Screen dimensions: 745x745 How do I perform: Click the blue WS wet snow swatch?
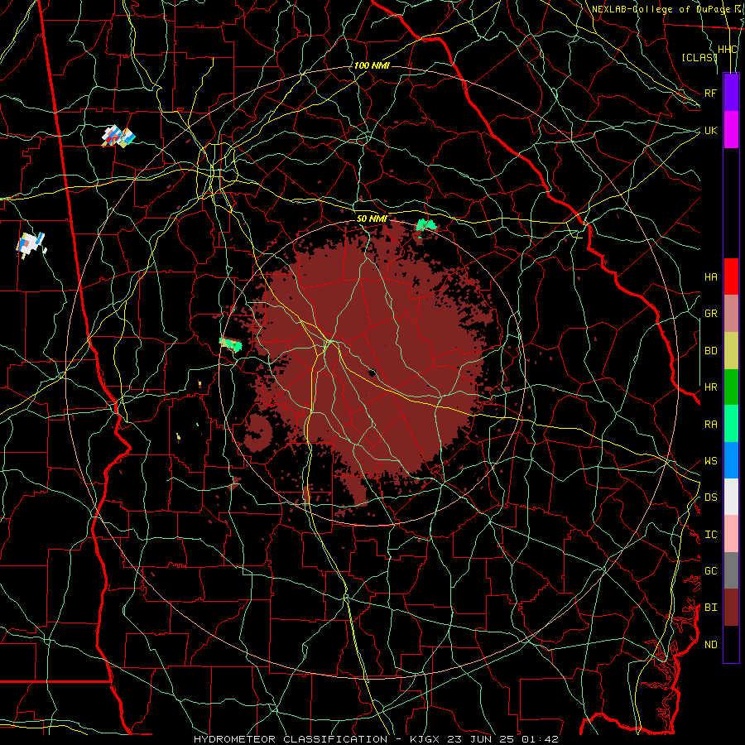731,460
